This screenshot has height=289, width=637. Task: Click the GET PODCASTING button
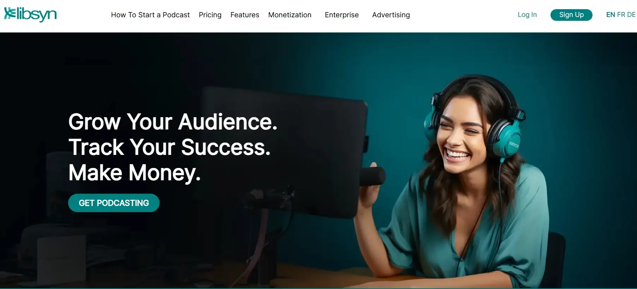click(114, 203)
